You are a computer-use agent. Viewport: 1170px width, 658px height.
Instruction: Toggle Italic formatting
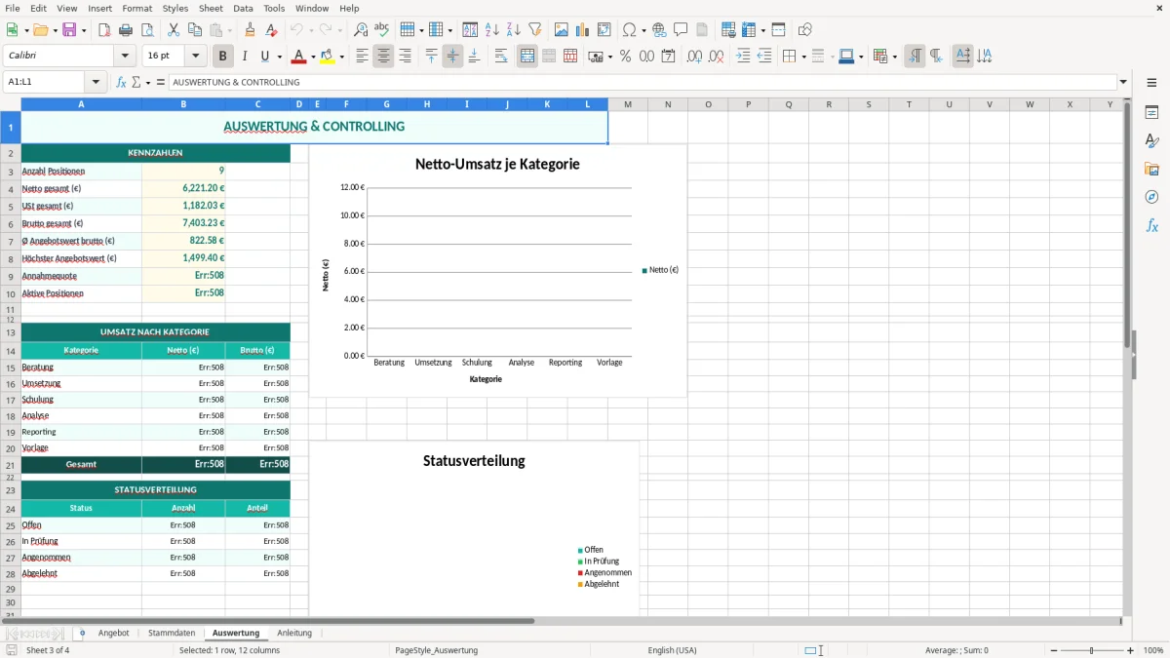click(244, 57)
